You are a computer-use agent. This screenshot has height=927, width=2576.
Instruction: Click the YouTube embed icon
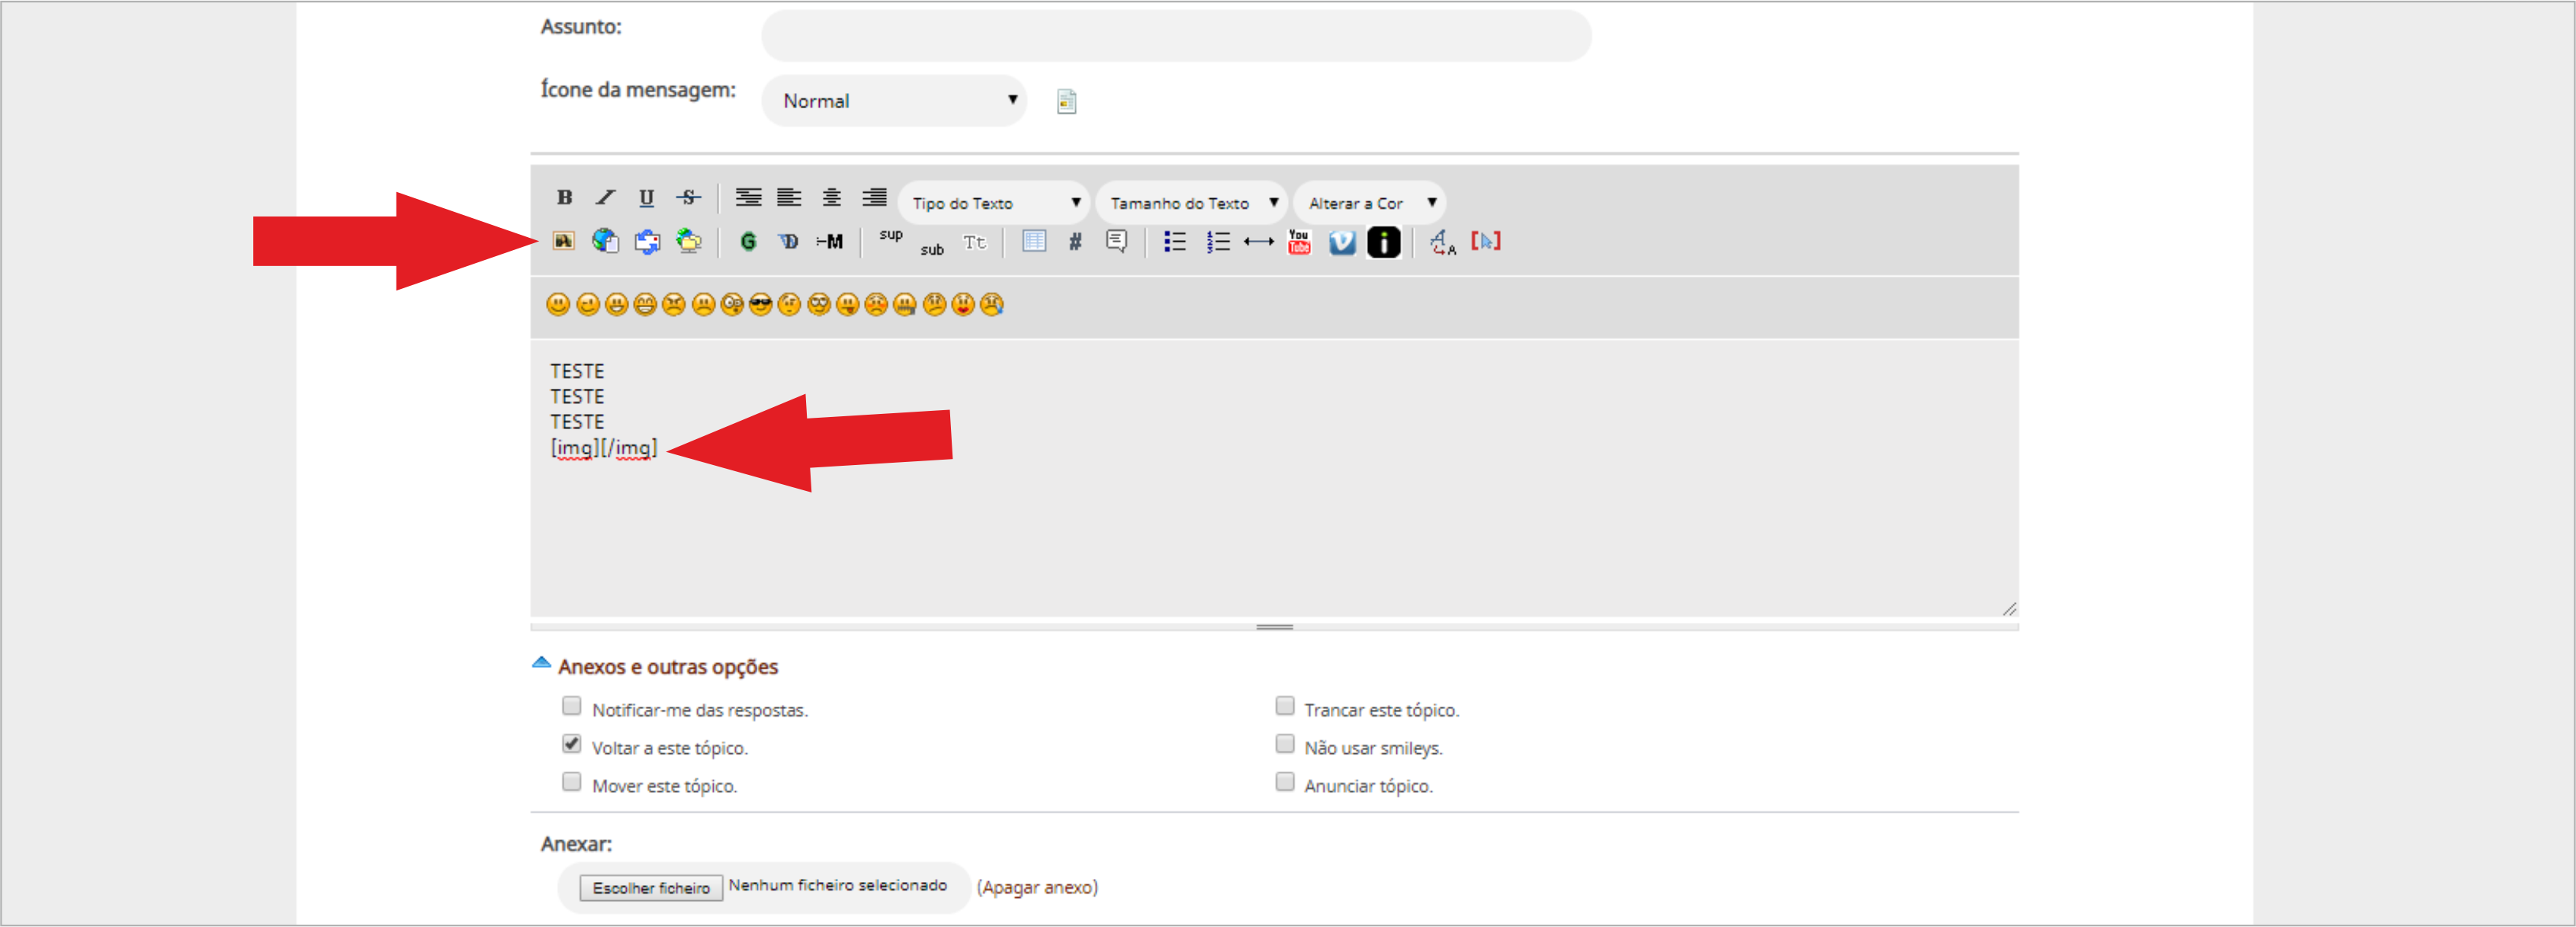click(x=1298, y=242)
